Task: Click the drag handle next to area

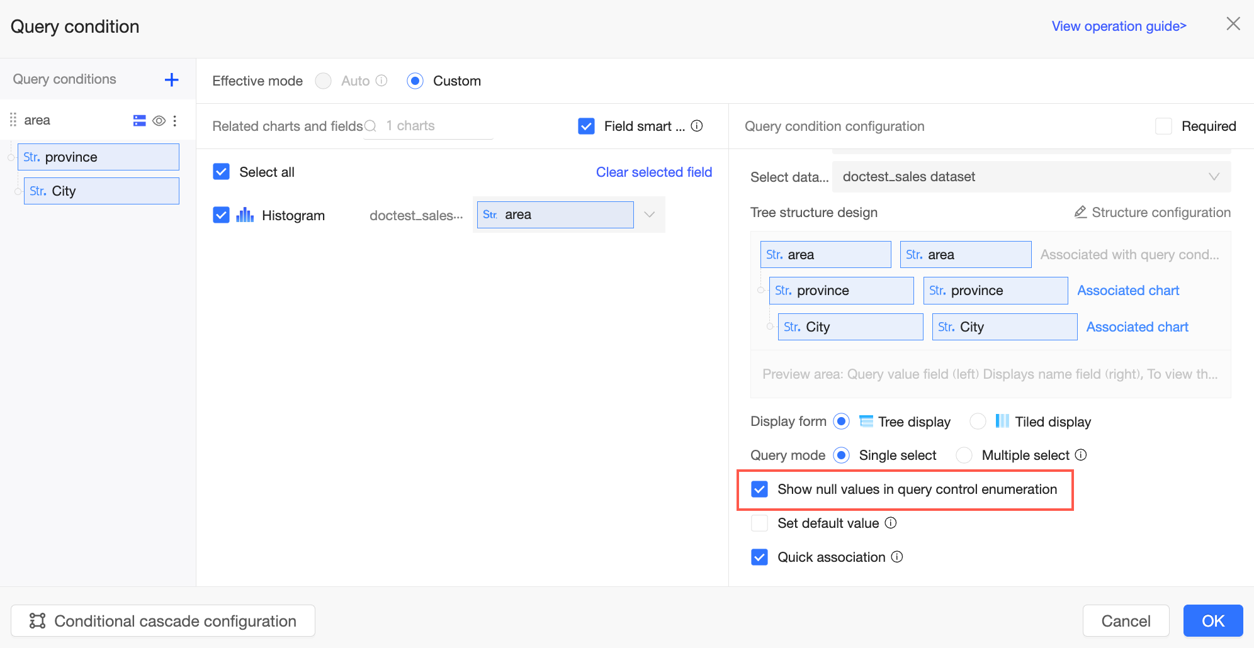Action: click(13, 120)
